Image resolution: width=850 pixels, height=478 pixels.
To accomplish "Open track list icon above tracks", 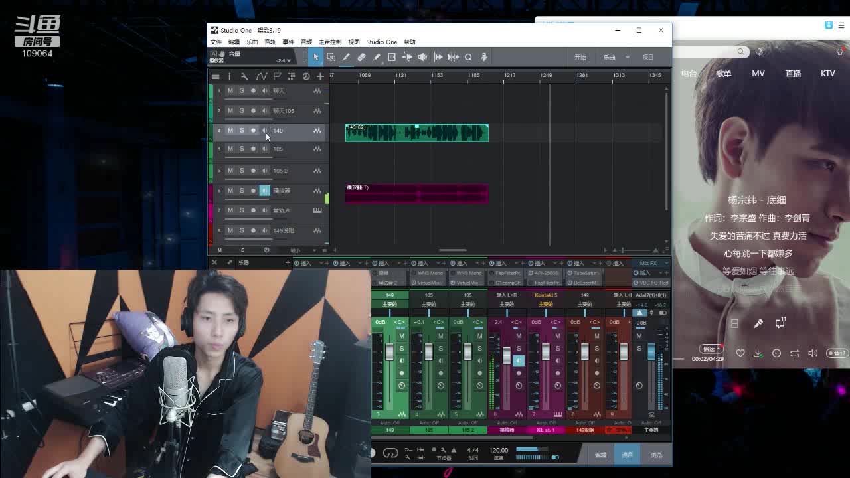I will 215,76.
